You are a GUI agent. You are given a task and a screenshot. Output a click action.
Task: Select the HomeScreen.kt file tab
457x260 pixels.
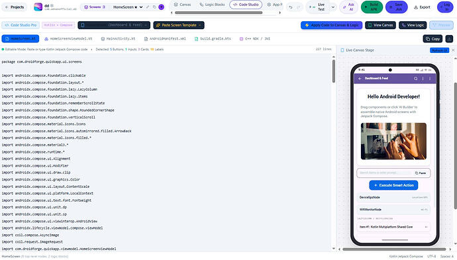[21, 38]
